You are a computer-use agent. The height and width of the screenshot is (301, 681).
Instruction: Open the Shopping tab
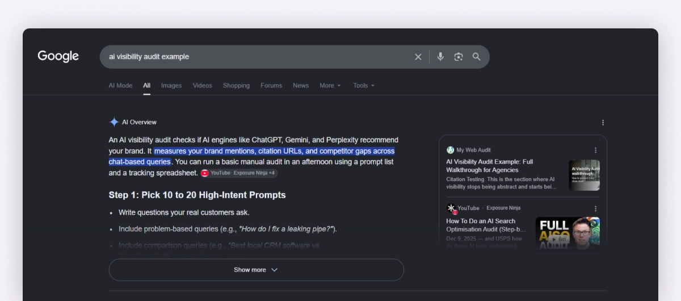[236, 85]
